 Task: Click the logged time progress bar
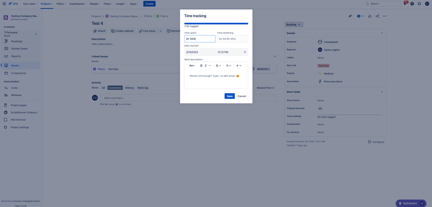216,24
